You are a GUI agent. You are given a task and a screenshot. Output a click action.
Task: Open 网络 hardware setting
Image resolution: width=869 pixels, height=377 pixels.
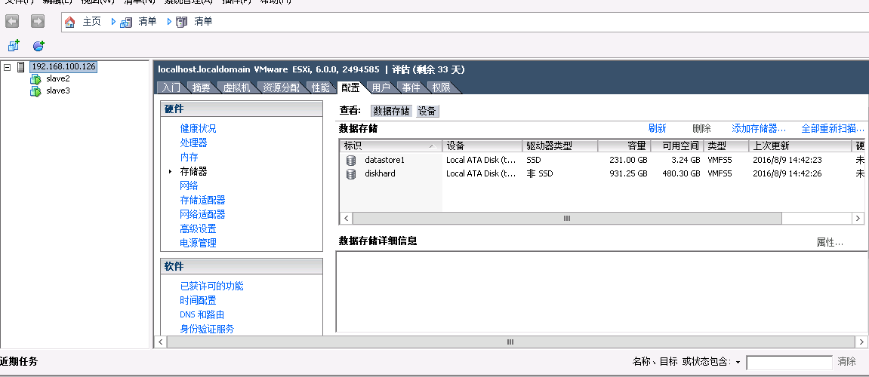point(189,186)
